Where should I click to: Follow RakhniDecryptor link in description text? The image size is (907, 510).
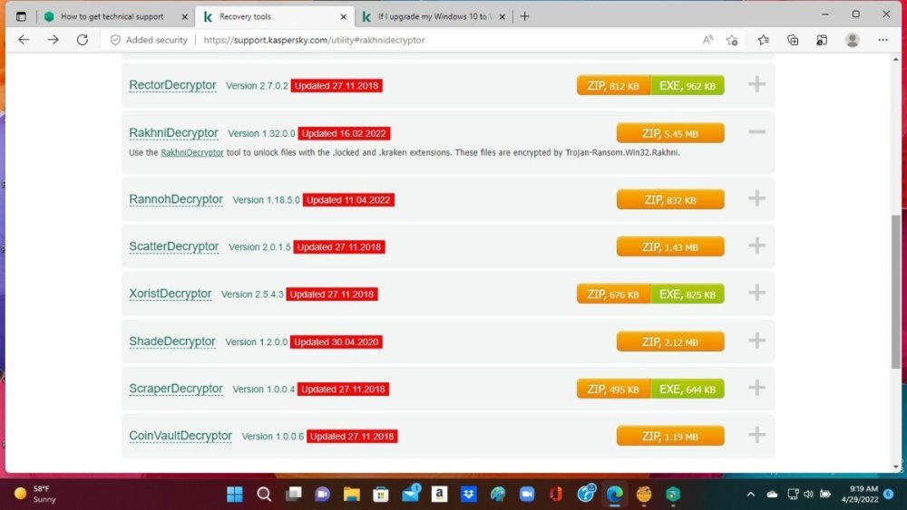pos(192,152)
